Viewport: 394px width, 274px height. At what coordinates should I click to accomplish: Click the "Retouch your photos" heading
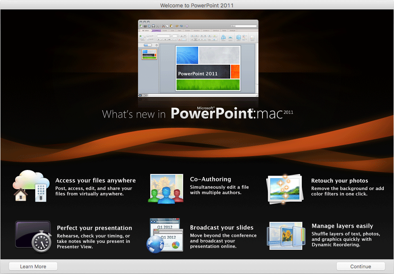pos(340,181)
